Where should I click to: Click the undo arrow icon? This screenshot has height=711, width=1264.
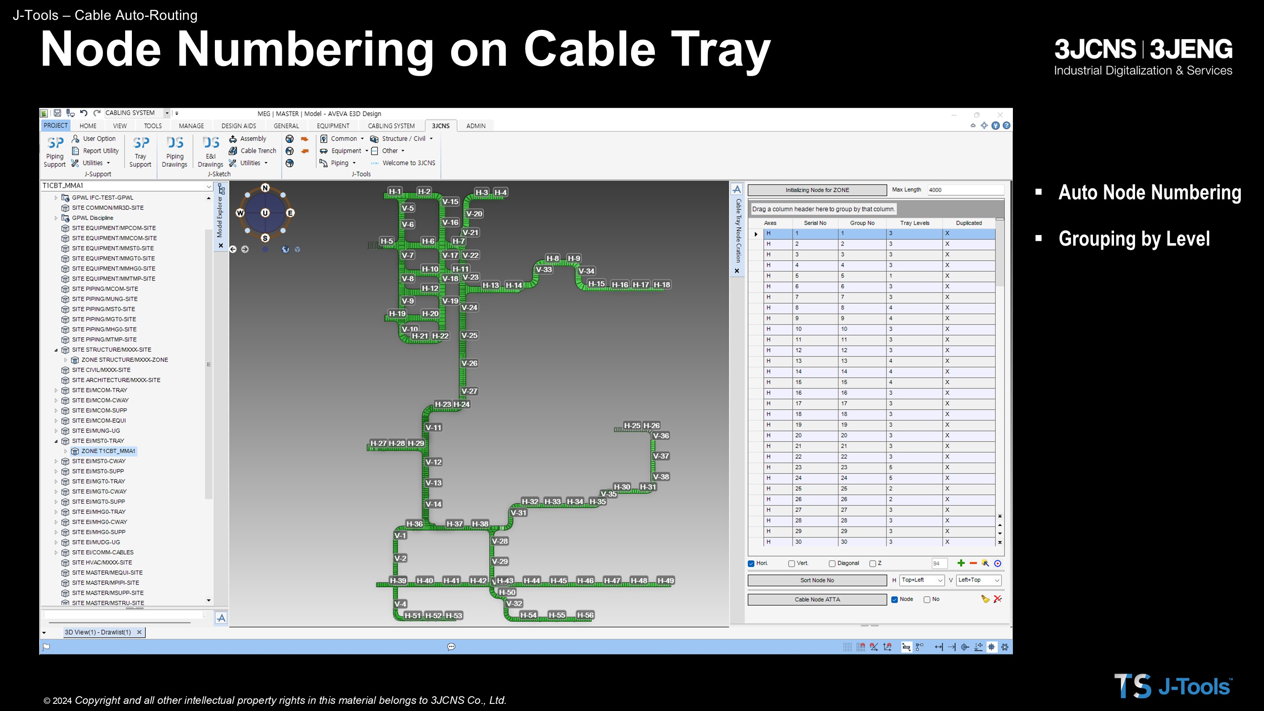pyautogui.click(x=83, y=113)
